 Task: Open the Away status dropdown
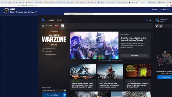(x=163, y=21)
